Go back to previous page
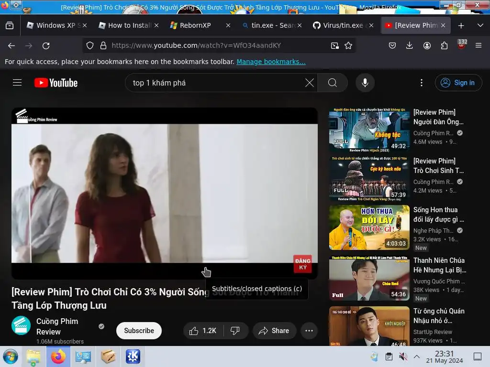This screenshot has height=367, width=490. tap(11, 45)
